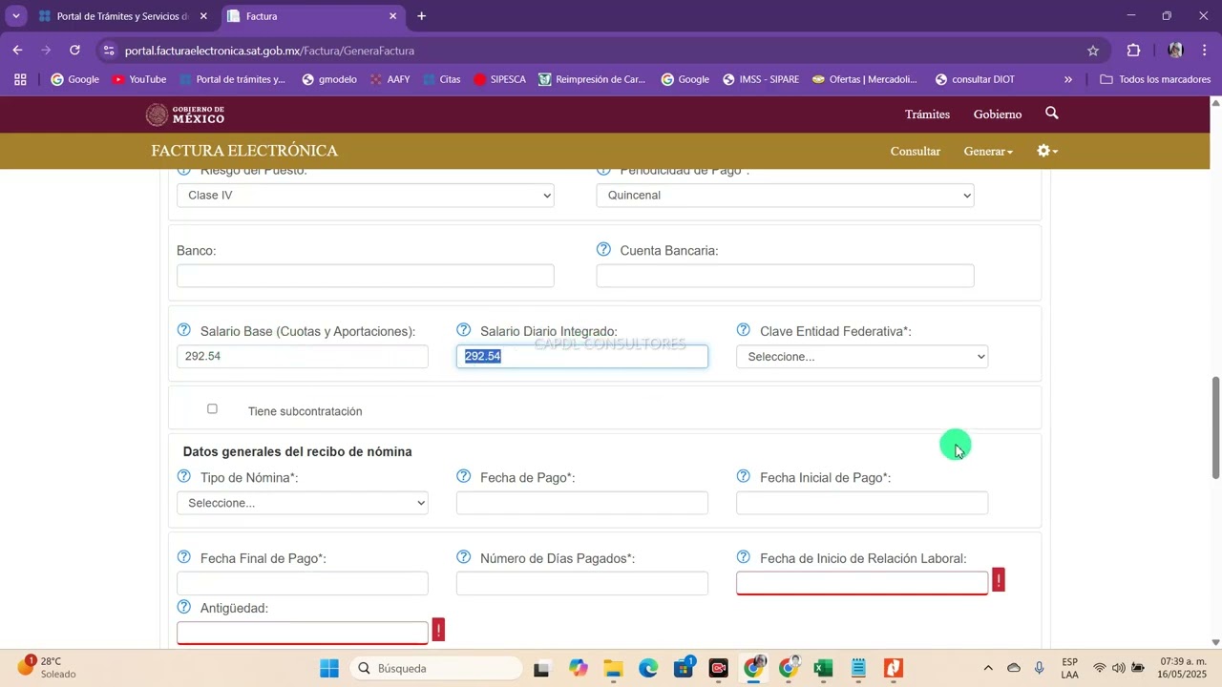Open File Explorer from the taskbar
The height and width of the screenshot is (687, 1222).
click(x=613, y=668)
